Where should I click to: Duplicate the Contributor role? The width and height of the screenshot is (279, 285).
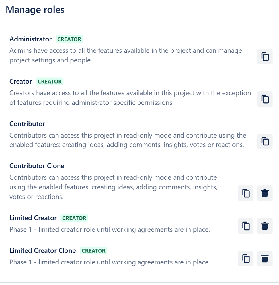(x=265, y=141)
